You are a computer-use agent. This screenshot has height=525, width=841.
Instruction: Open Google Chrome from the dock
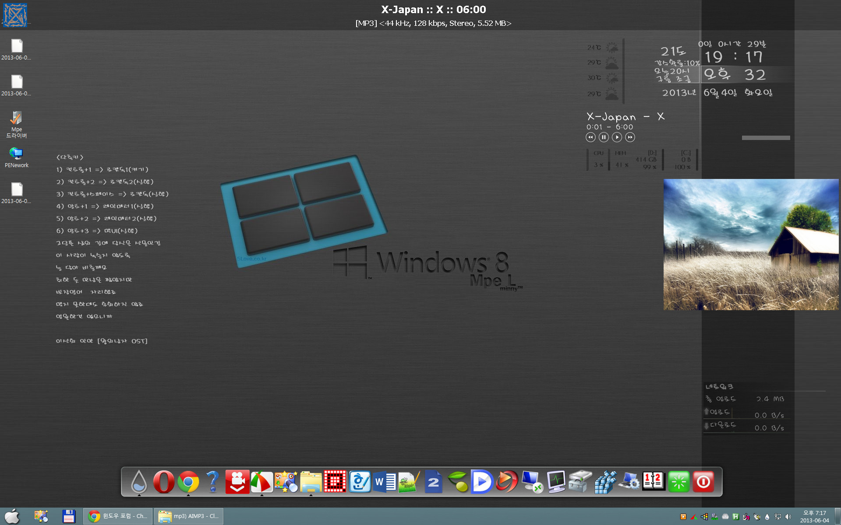pyautogui.click(x=188, y=482)
